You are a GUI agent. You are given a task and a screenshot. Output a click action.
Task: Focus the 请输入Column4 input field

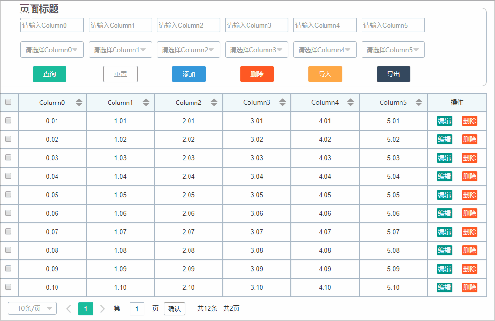tap(325, 25)
